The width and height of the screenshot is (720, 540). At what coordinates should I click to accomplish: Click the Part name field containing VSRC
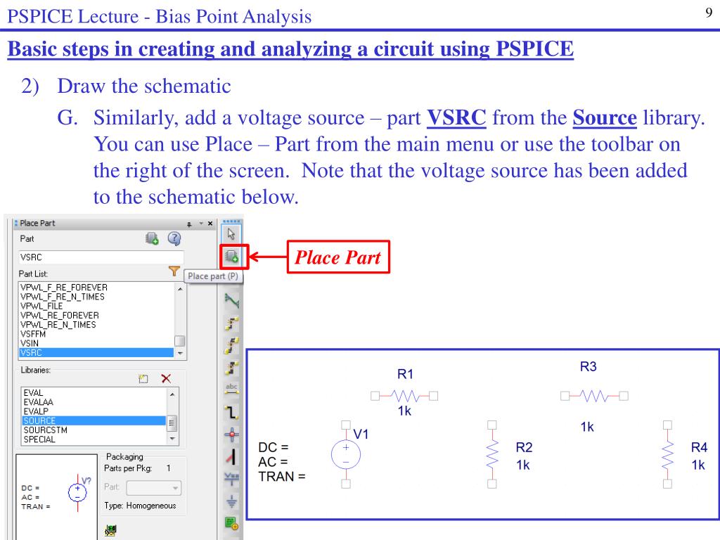(101, 257)
